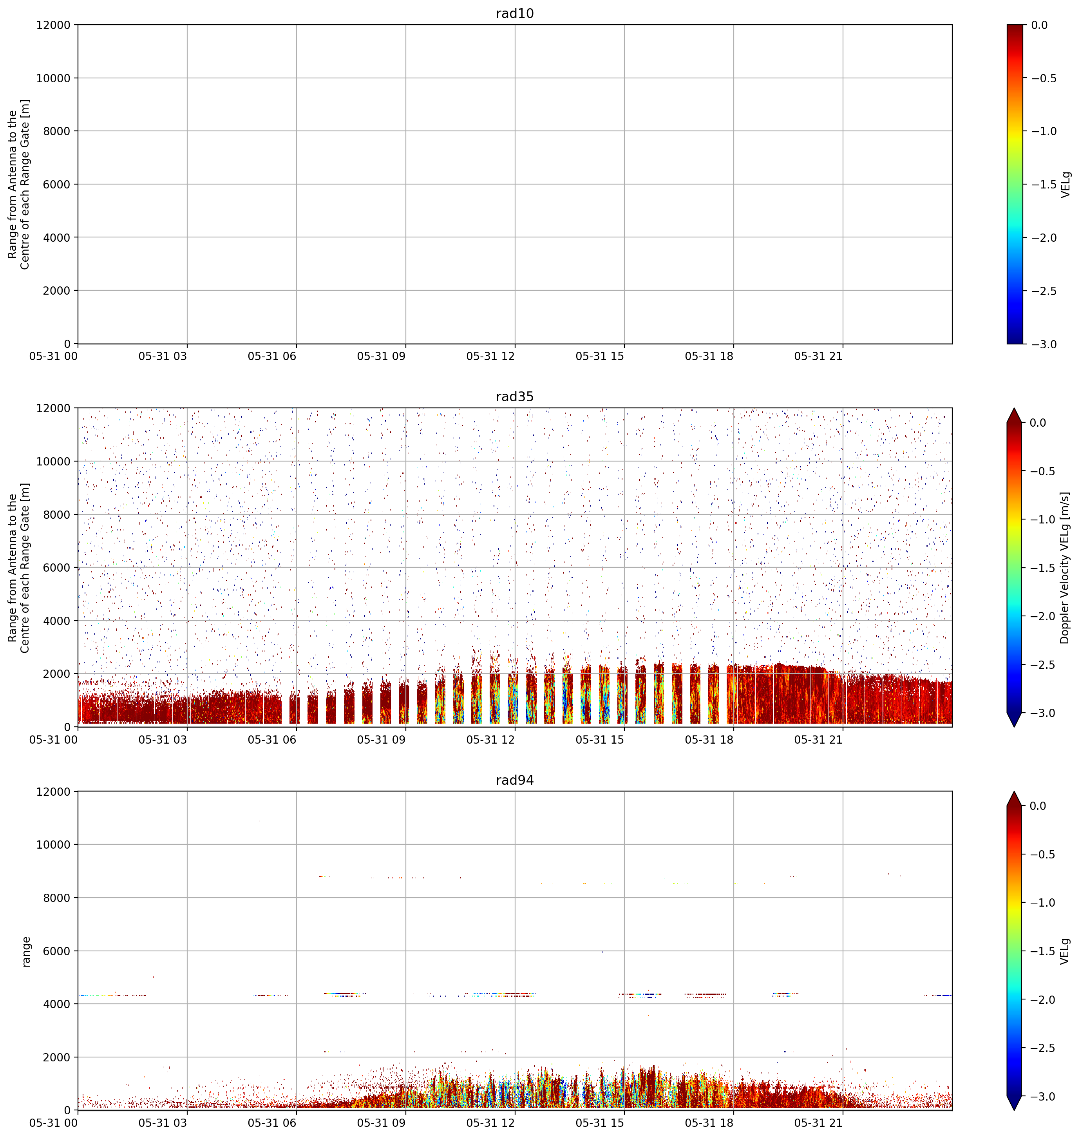Click the rad94 plot title
The image size is (1080, 1137).
(515, 780)
